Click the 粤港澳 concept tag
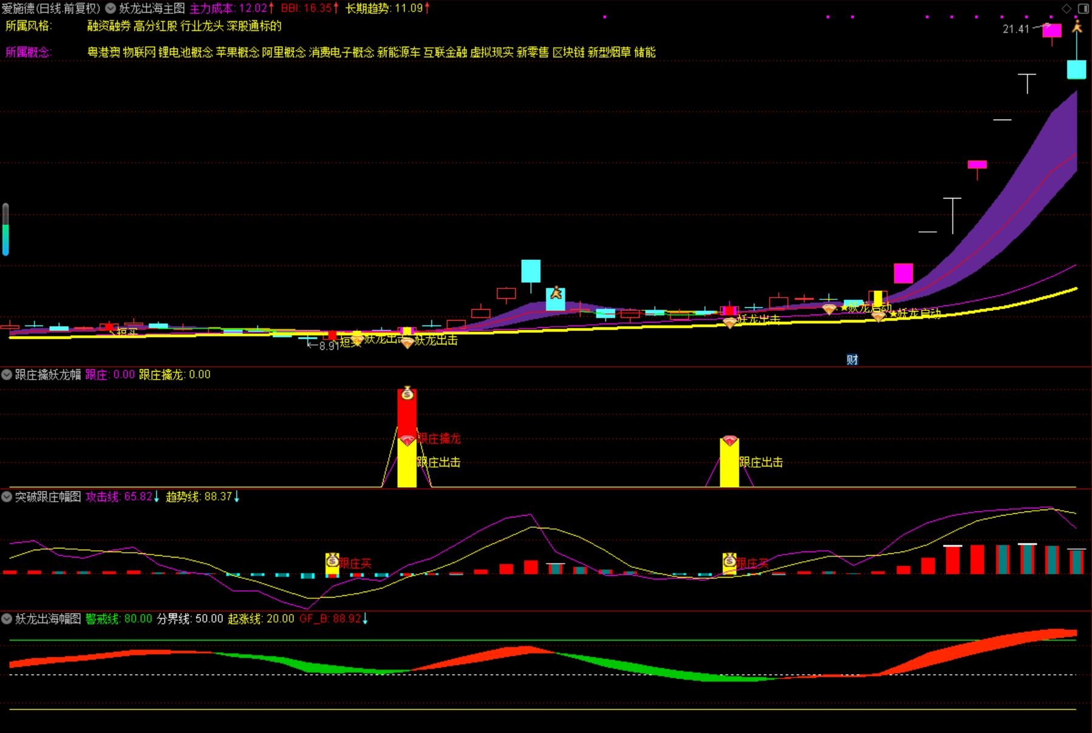 tap(104, 52)
